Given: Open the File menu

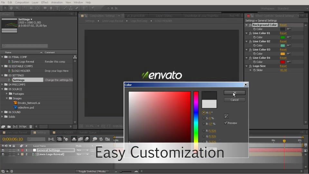Looking at the screenshot, I should (x=3, y=2).
